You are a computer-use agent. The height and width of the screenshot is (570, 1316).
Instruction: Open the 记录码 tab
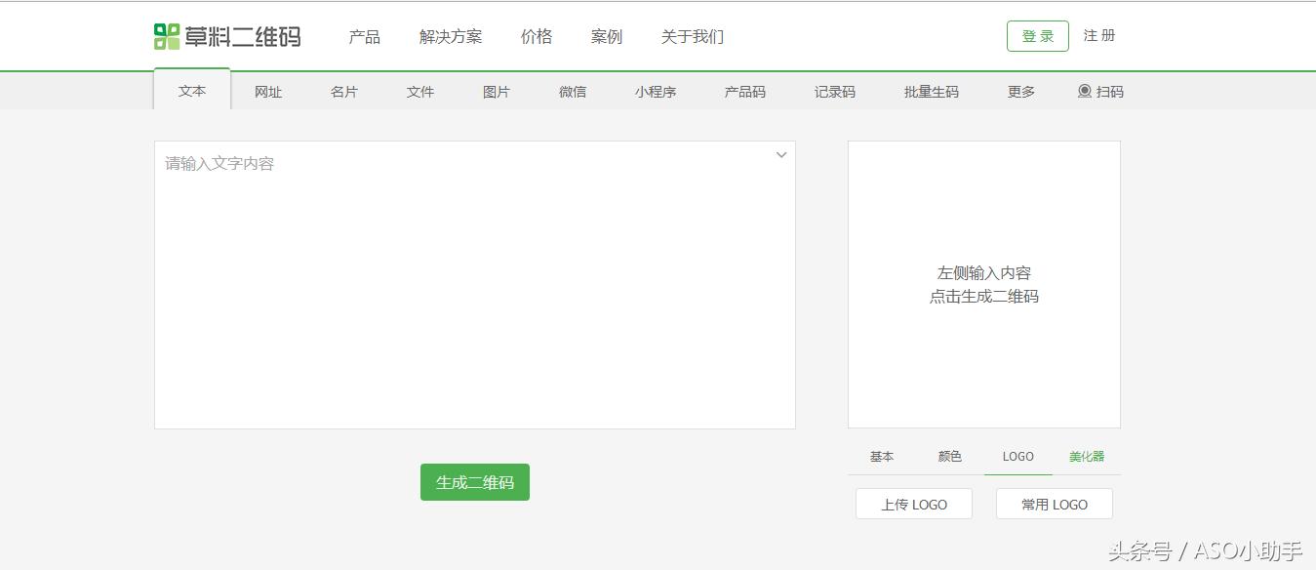pyautogui.click(x=832, y=91)
